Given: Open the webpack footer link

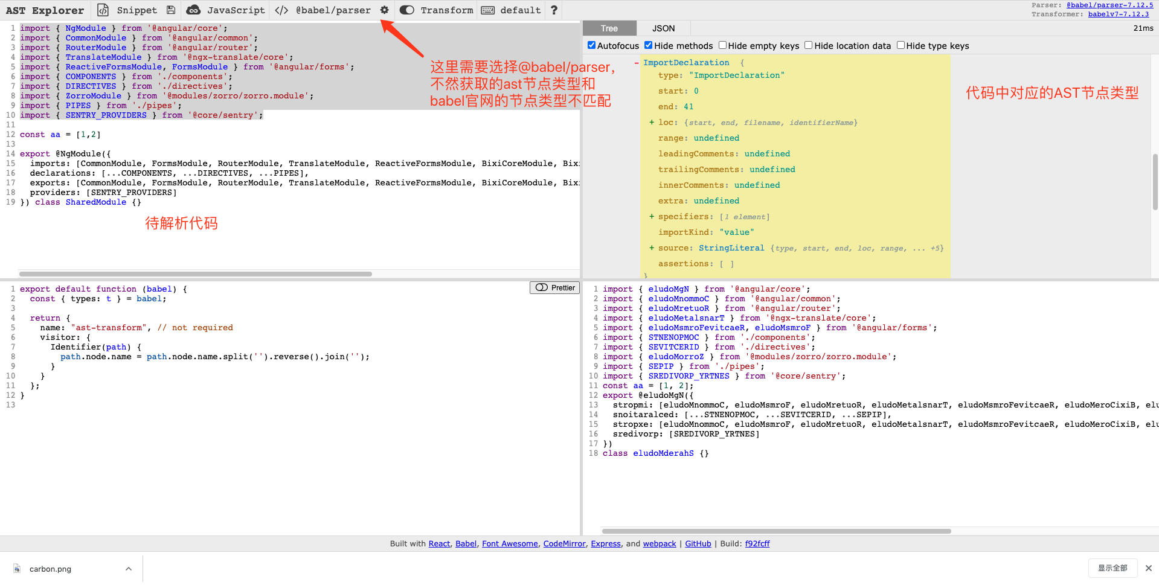Looking at the screenshot, I should coord(660,544).
